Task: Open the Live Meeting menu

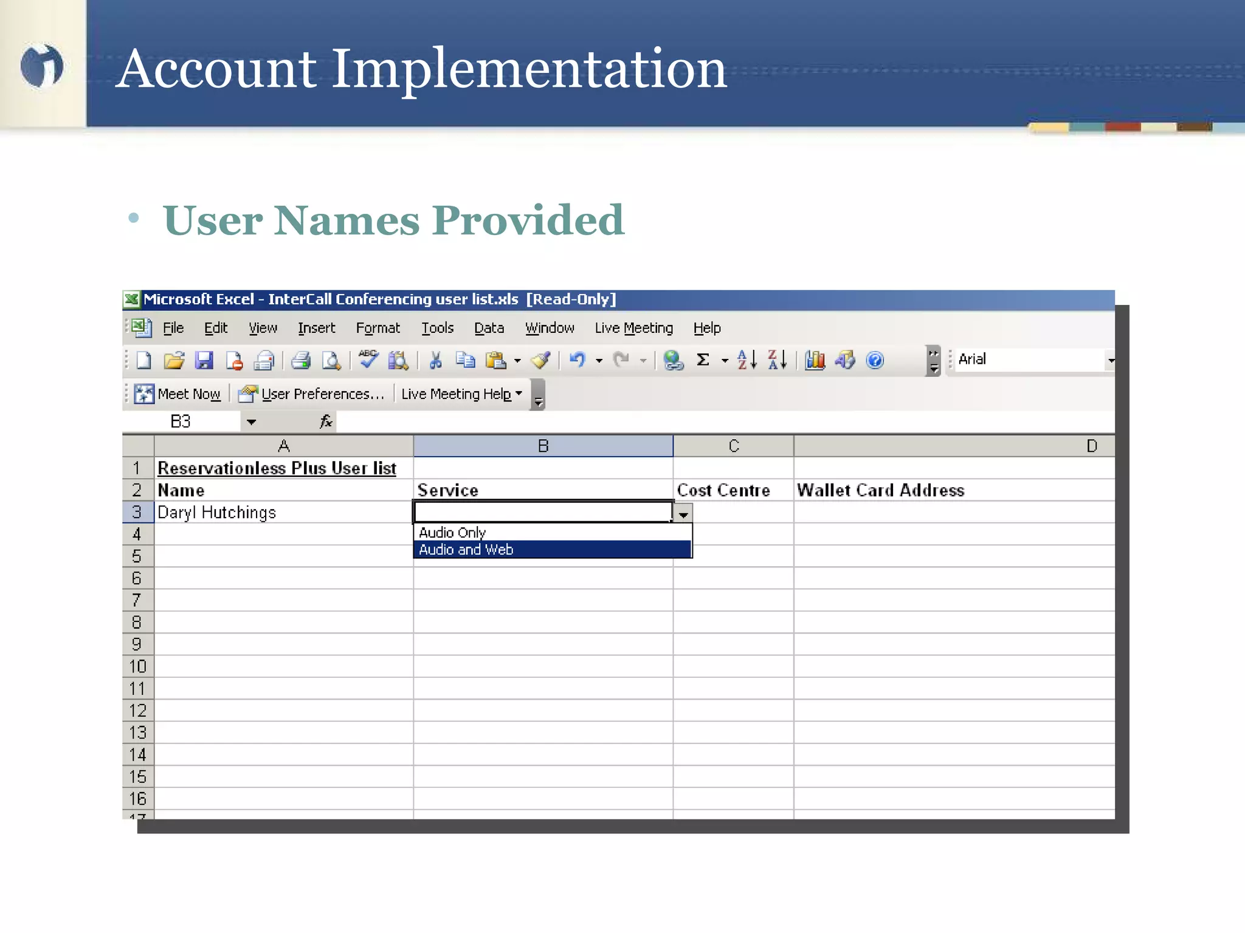Action: (x=633, y=328)
